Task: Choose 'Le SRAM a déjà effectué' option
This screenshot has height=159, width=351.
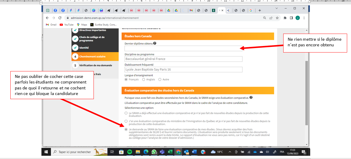Action: coord(126,113)
